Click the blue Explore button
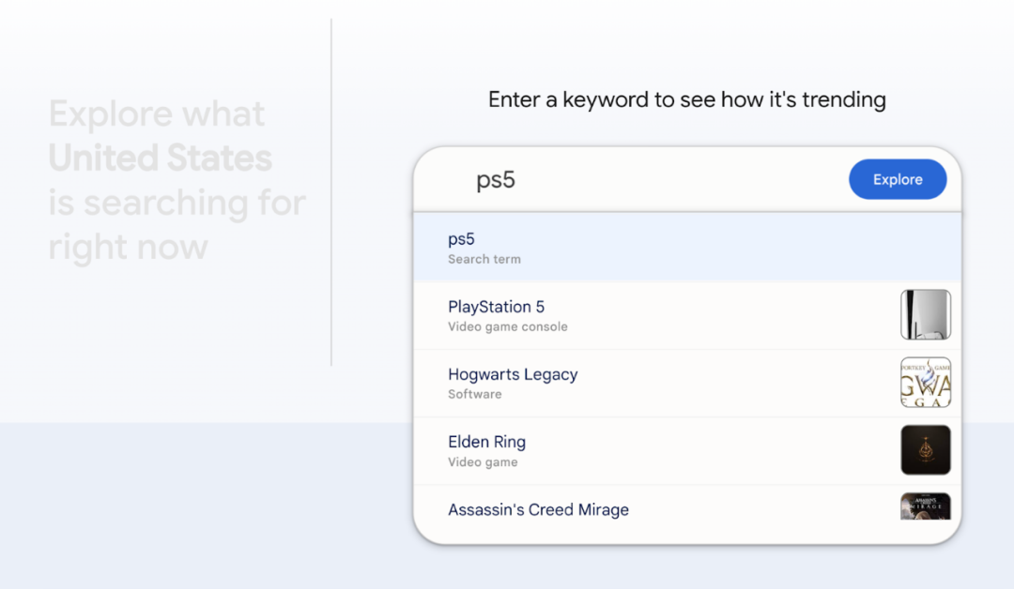1014x589 pixels. [x=897, y=179]
